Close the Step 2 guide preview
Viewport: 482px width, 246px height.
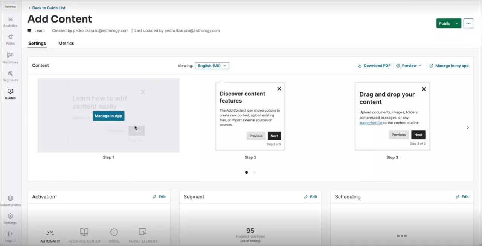[x=279, y=89]
